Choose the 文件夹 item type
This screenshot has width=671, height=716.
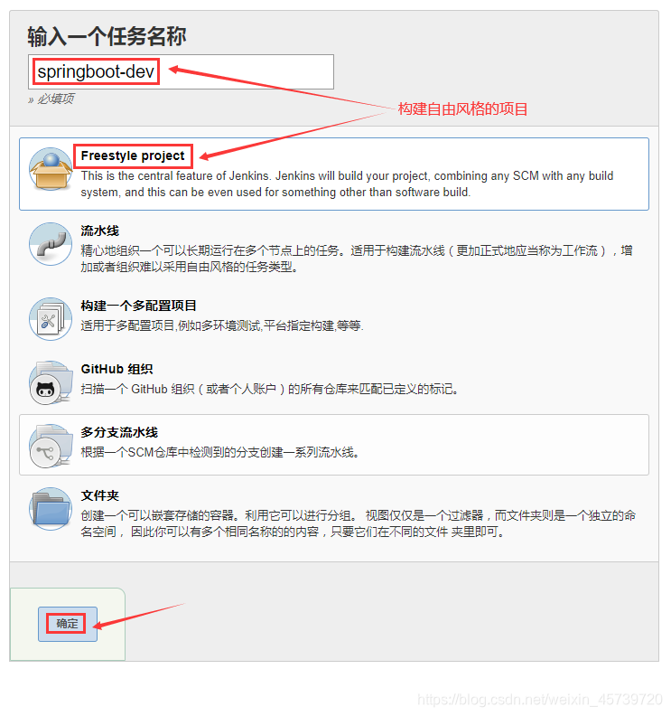(x=100, y=495)
